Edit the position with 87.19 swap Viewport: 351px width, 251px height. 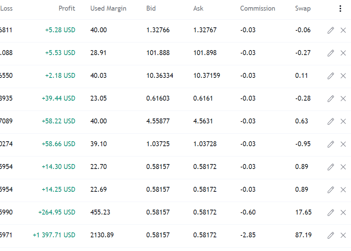(331, 235)
